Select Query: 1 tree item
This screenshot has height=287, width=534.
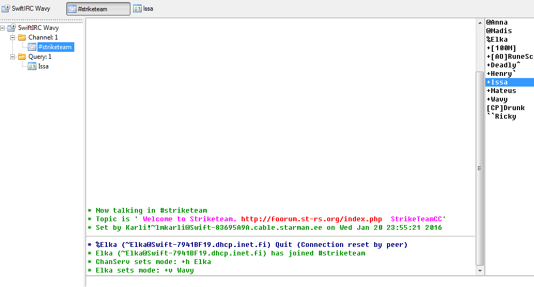tap(40, 57)
